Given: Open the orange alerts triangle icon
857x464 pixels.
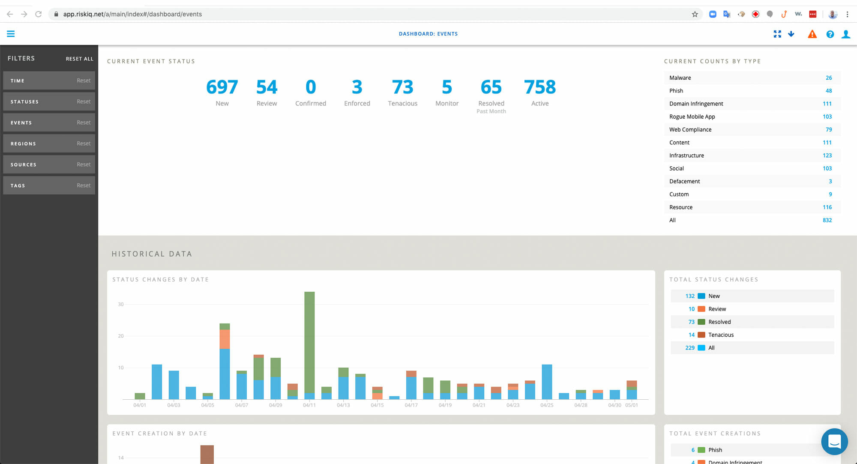Looking at the screenshot, I should click(812, 34).
